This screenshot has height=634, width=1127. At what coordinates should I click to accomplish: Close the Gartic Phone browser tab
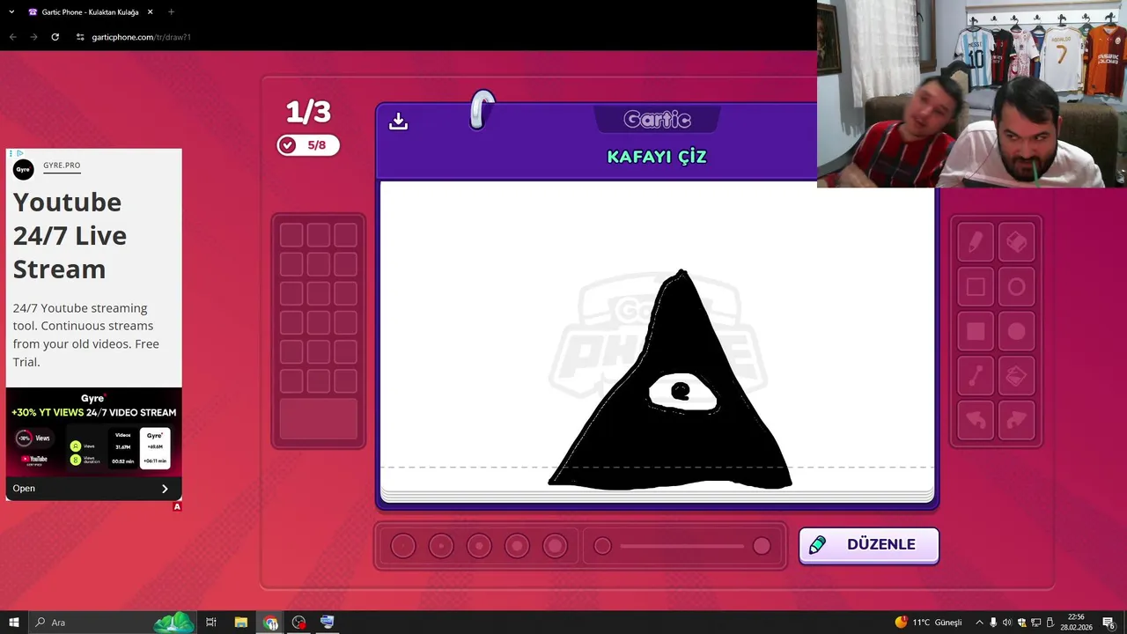point(150,12)
